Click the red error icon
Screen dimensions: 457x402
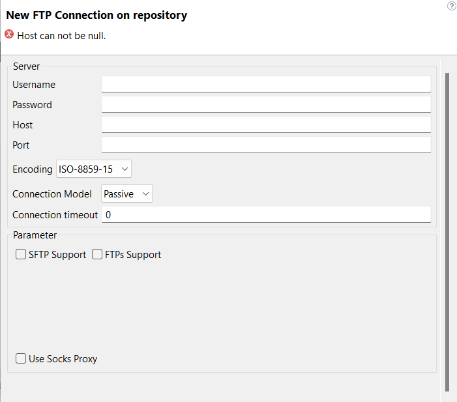9,35
